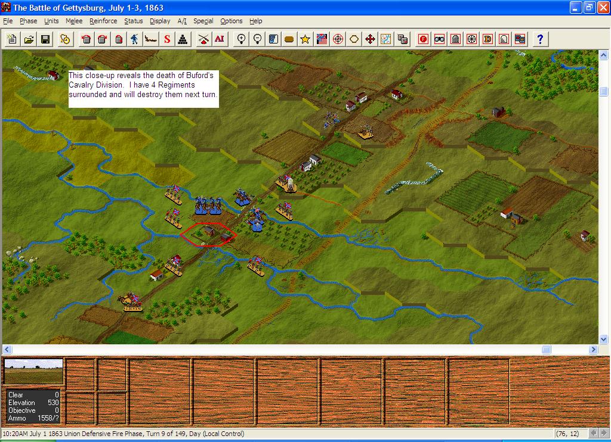Image resolution: width=611 pixels, height=442 pixels.
Task: Click the 'Ammo 1558/?' info line
Action: (x=33, y=418)
